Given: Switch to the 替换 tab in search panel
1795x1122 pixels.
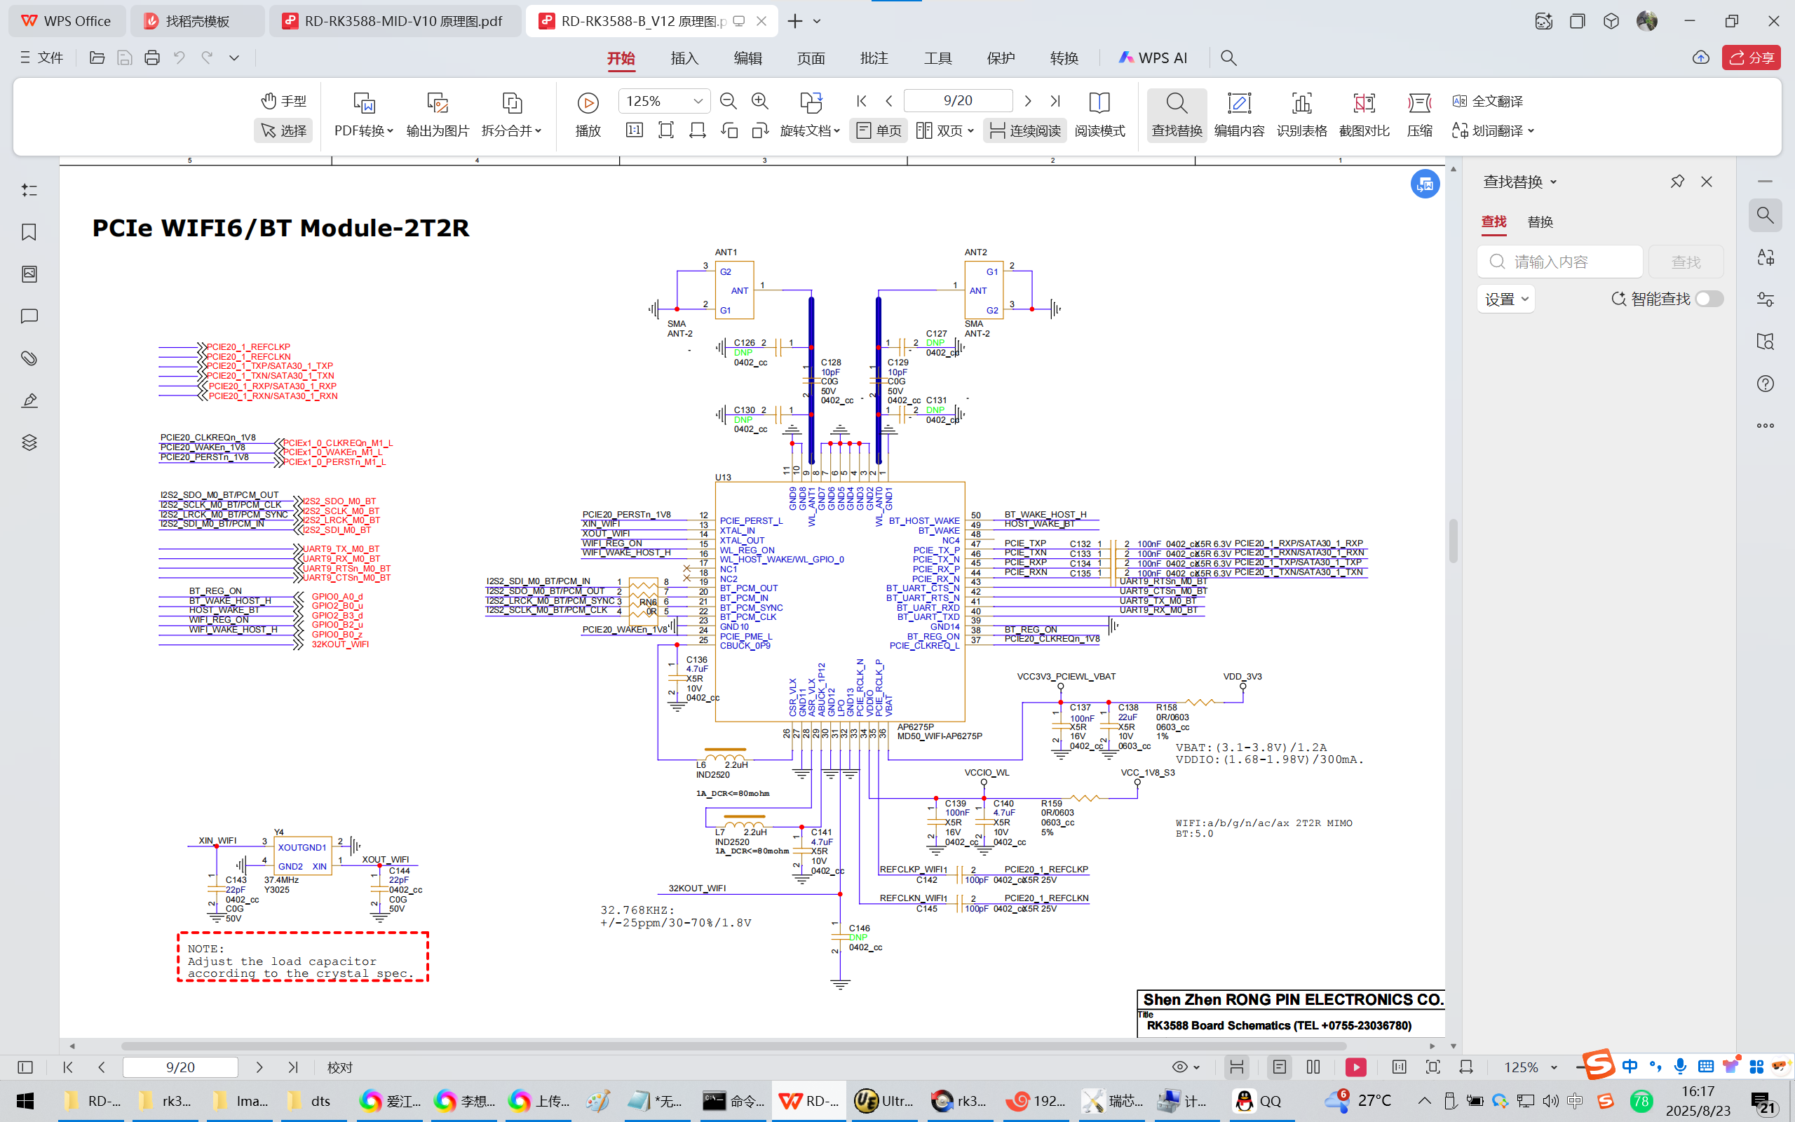Looking at the screenshot, I should pyautogui.click(x=1540, y=222).
